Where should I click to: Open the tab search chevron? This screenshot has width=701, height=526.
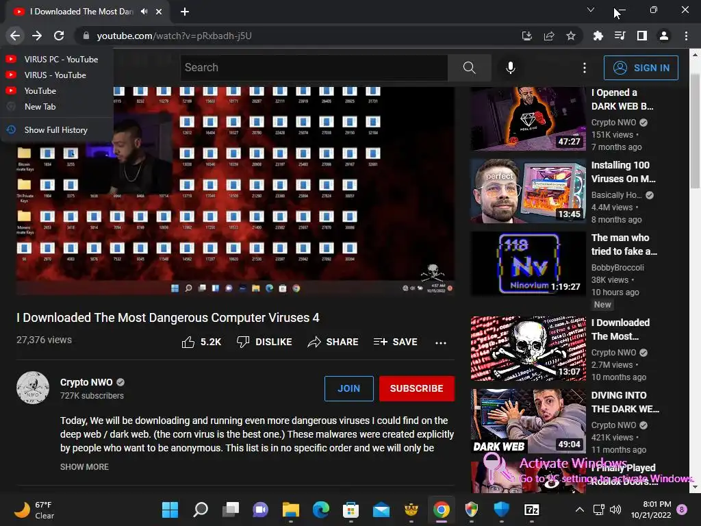click(x=591, y=10)
